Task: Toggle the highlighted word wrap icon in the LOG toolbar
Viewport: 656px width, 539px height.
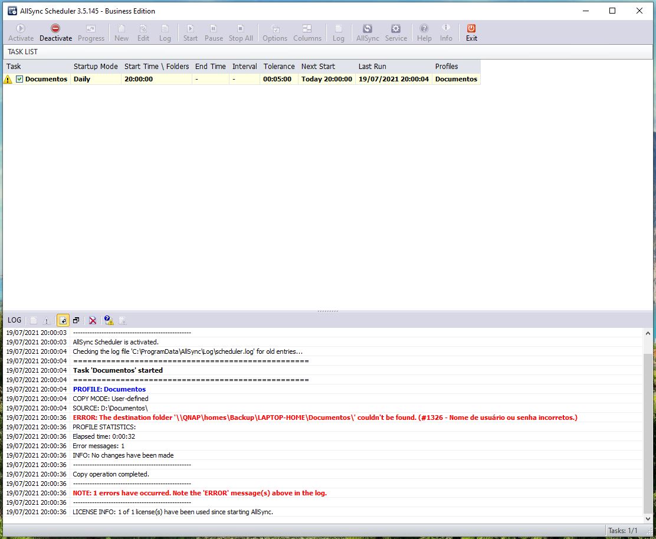Action: 63,320
